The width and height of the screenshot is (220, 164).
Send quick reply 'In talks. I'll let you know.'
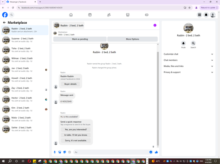(x=76, y=135)
